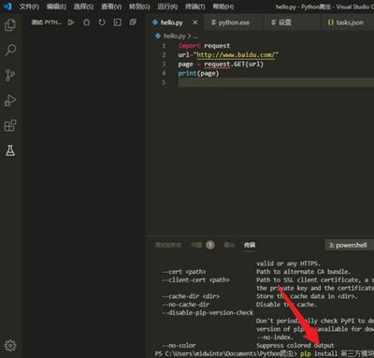374x358 pixels.
Task: Open the Extensions view
Action: tap(10, 125)
